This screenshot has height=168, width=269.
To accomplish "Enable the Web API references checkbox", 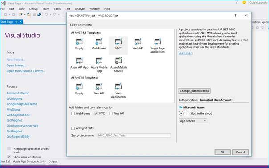I will pyautogui.click(x=110, y=114).
